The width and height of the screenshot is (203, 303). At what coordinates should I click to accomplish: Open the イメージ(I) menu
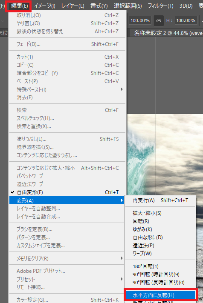click(x=44, y=6)
